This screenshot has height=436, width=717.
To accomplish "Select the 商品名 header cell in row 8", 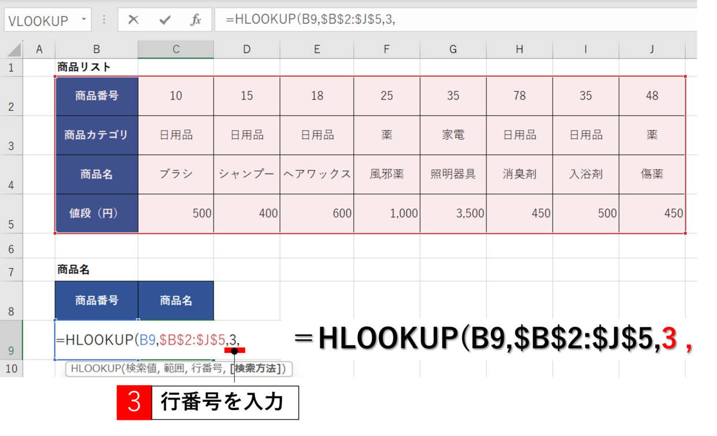I will (x=176, y=300).
